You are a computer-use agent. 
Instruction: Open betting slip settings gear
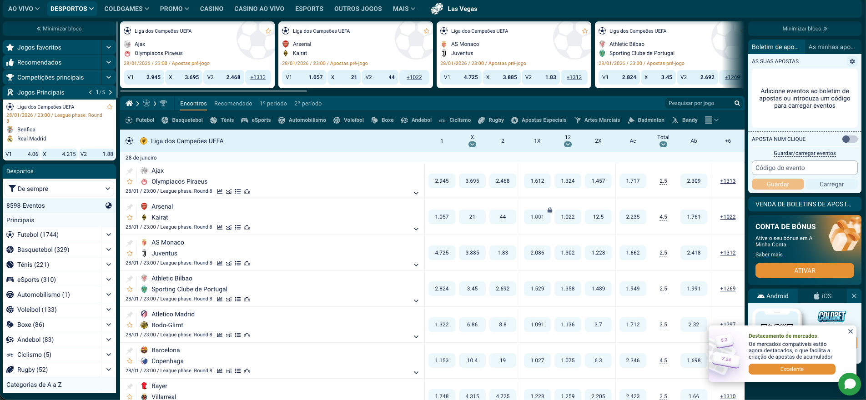coord(852,61)
